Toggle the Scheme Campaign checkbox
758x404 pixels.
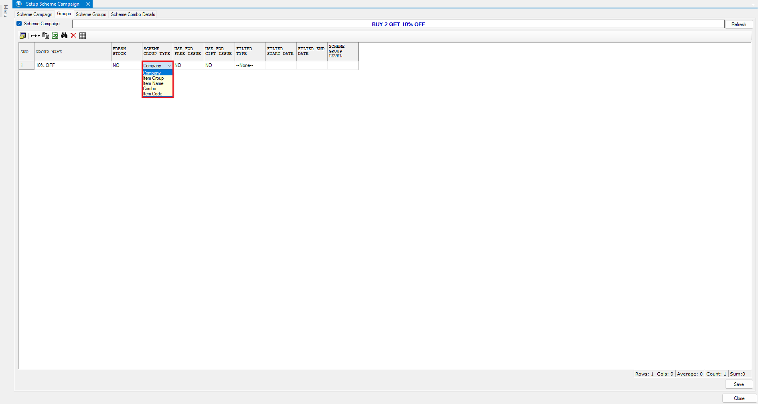tap(19, 24)
